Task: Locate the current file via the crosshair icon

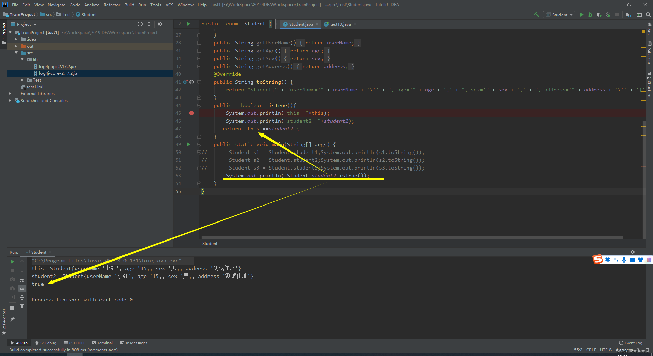Action: coord(140,24)
